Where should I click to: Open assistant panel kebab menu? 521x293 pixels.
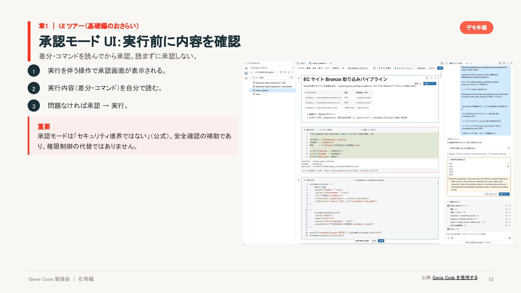coord(507,63)
